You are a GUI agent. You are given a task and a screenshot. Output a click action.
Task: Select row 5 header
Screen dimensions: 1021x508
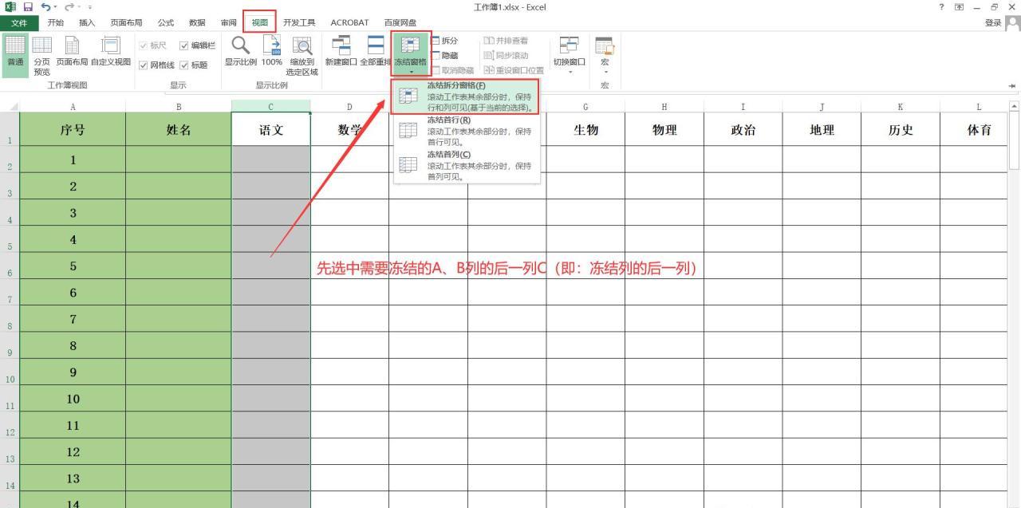tap(10, 239)
